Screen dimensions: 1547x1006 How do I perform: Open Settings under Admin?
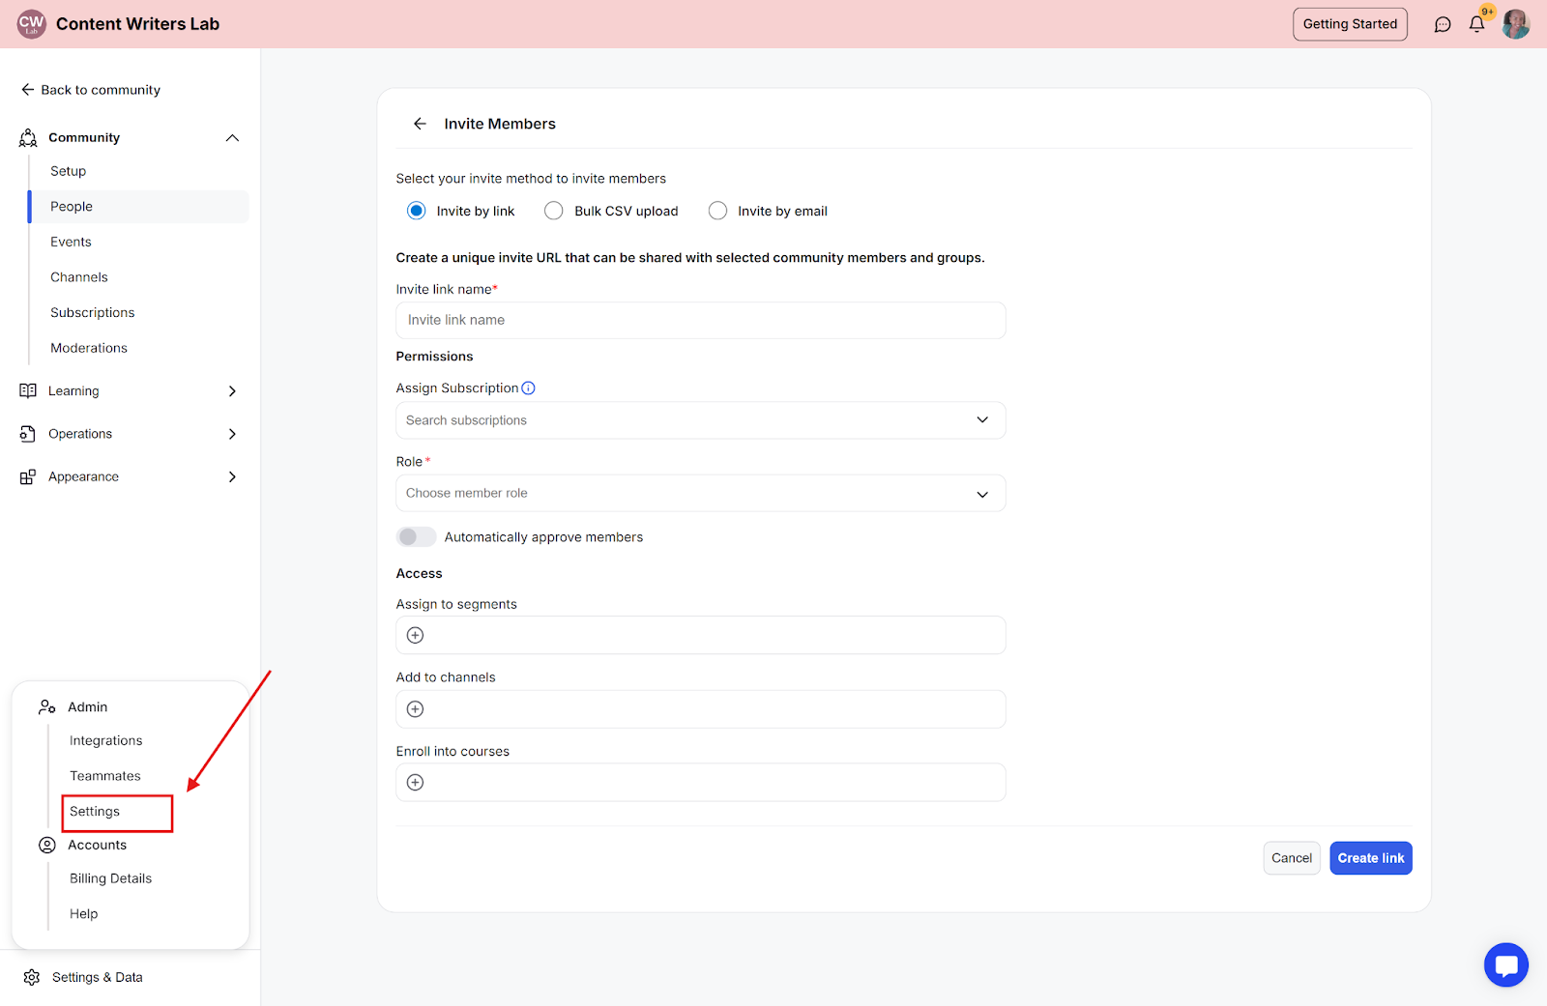coord(95,812)
